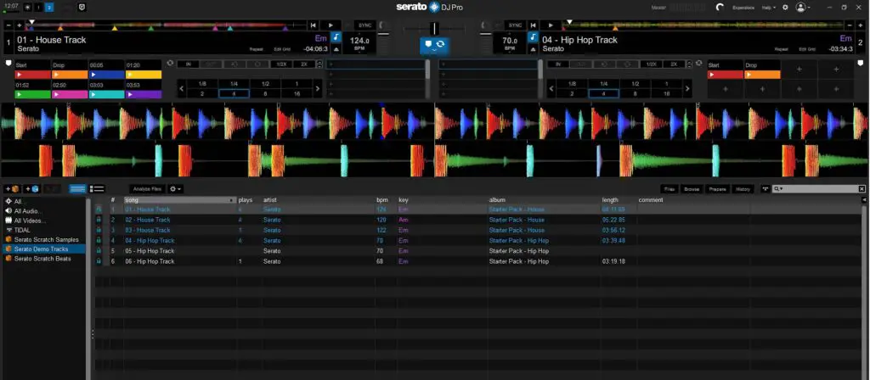870x380 pixels.
Task: Eject track from left deck
Action: [336, 49]
